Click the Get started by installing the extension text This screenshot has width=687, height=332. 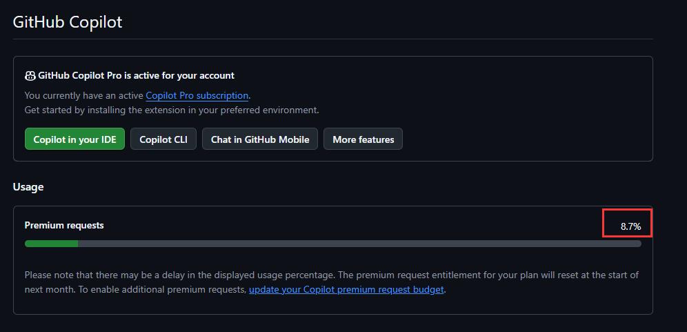tap(172, 110)
